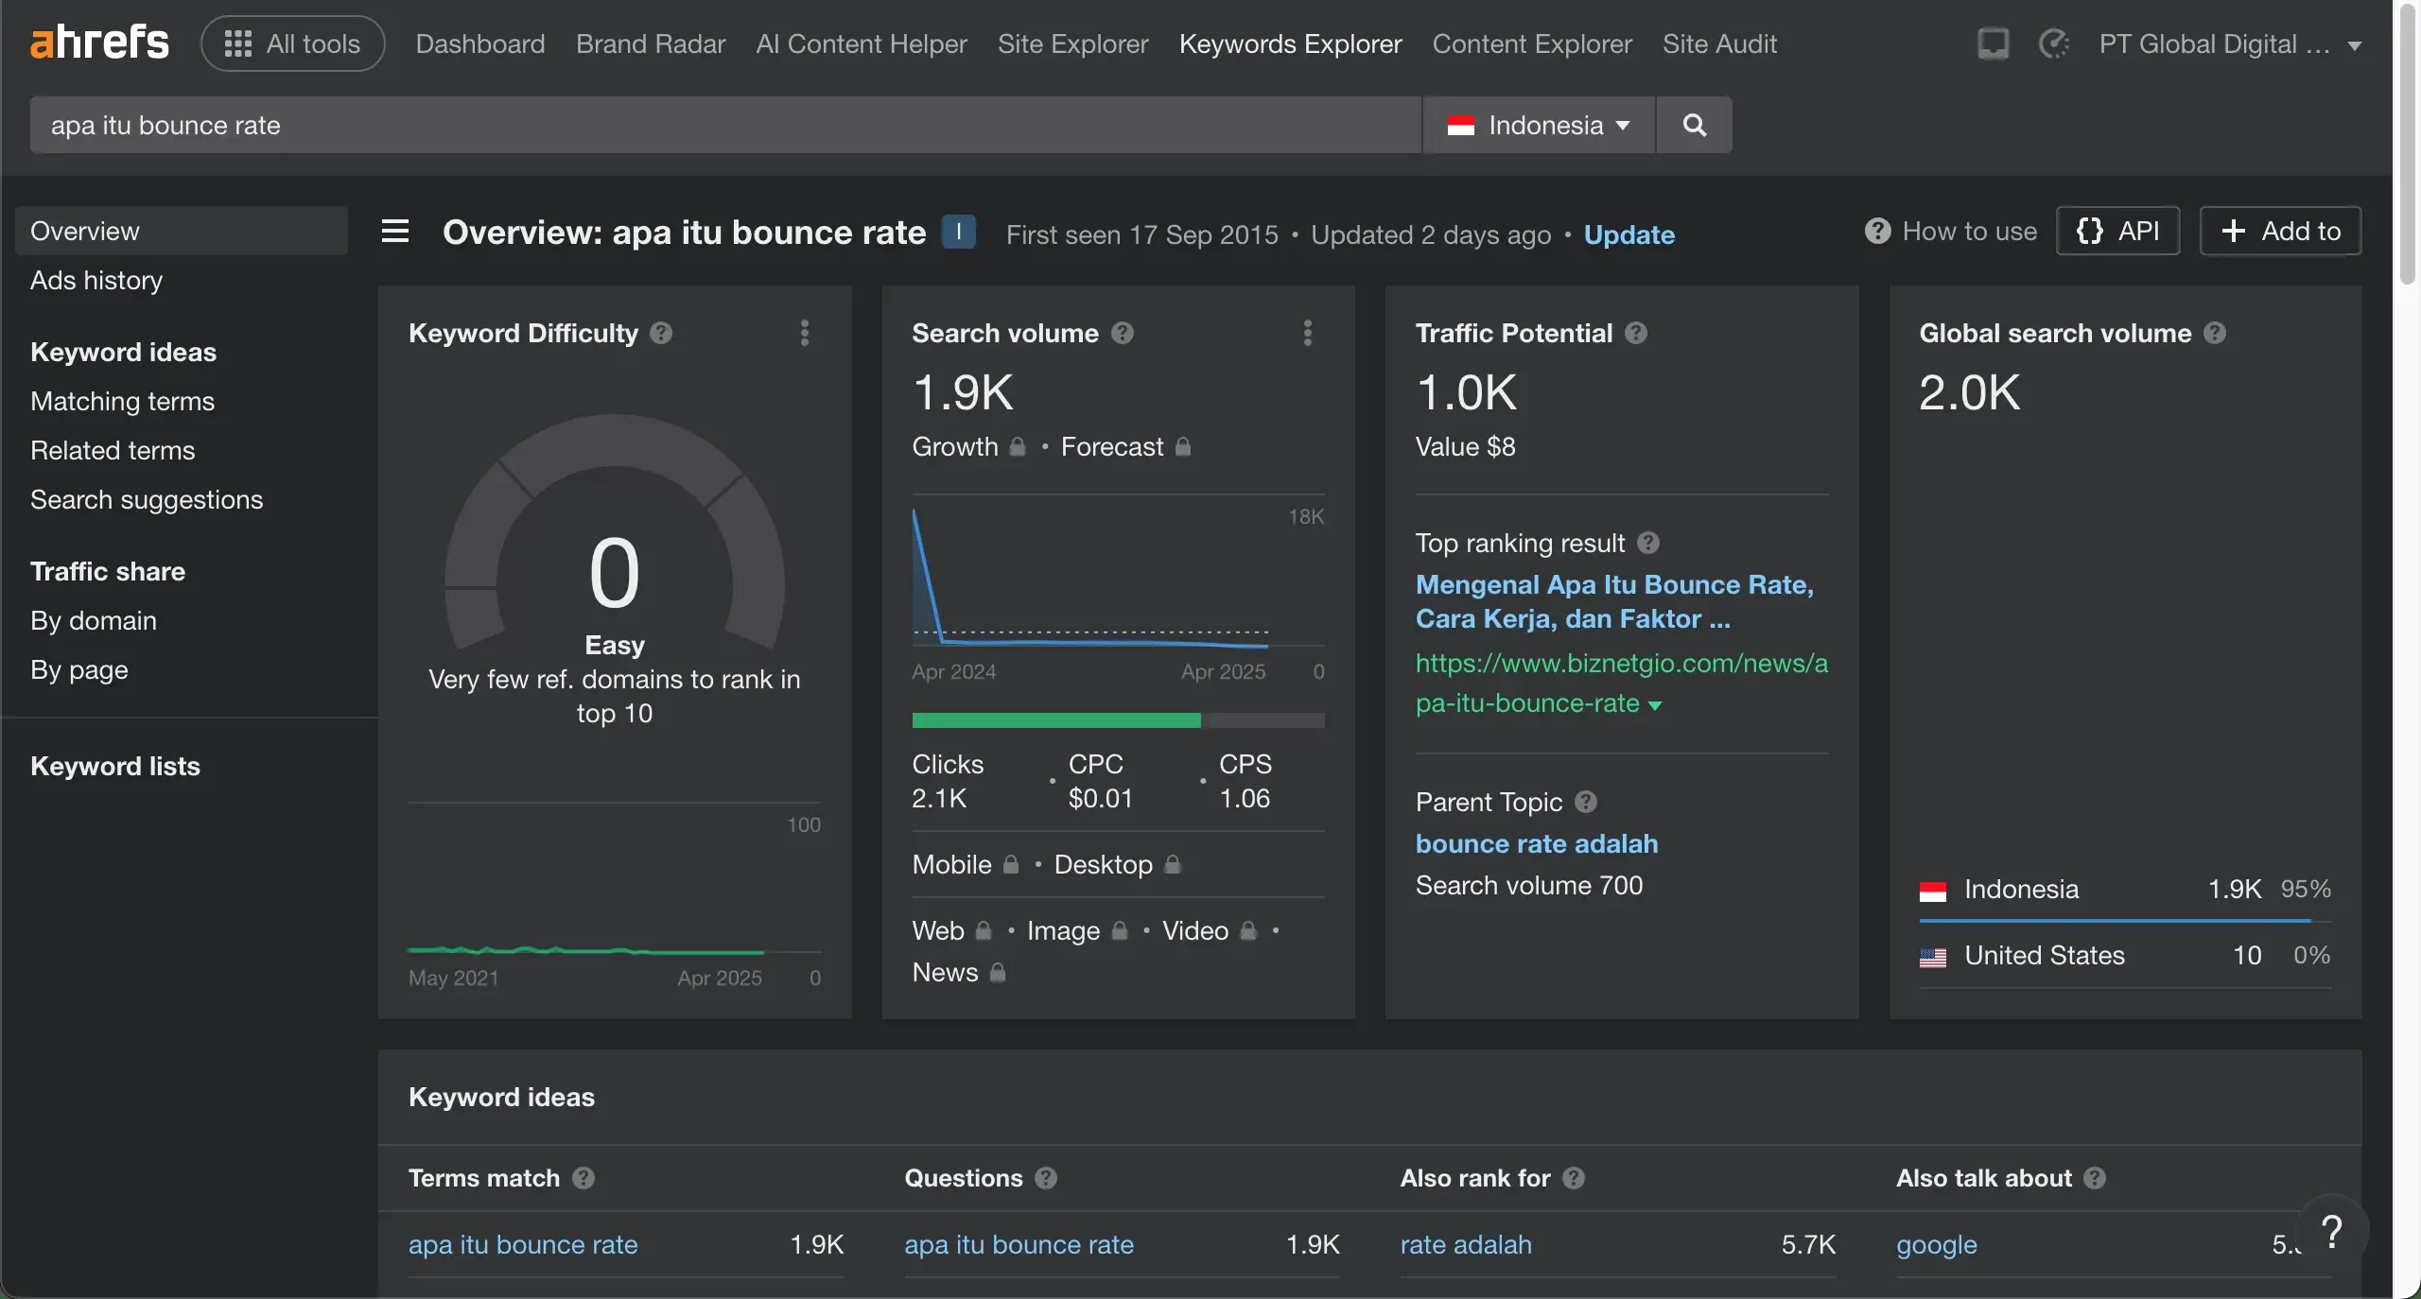Click help icon next to Traffic Potential
The height and width of the screenshot is (1299, 2421).
[1636, 333]
